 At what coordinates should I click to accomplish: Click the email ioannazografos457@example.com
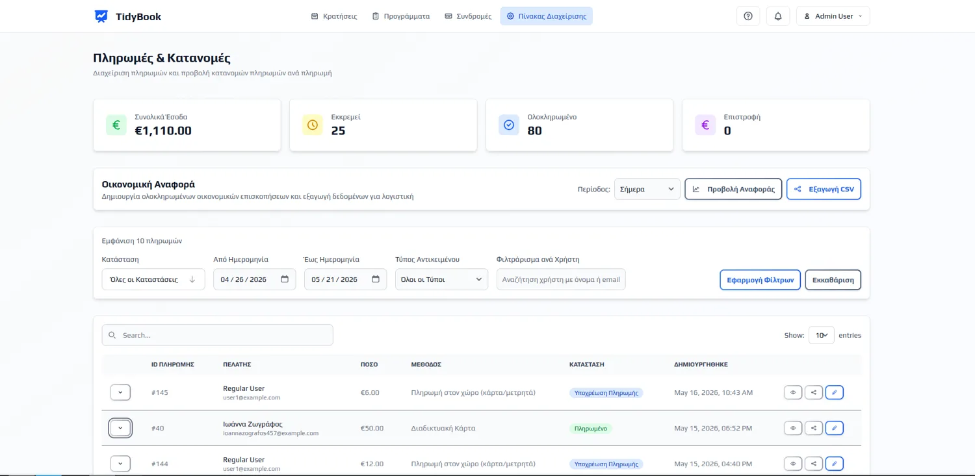pyautogui.click(x=270, y=433)
